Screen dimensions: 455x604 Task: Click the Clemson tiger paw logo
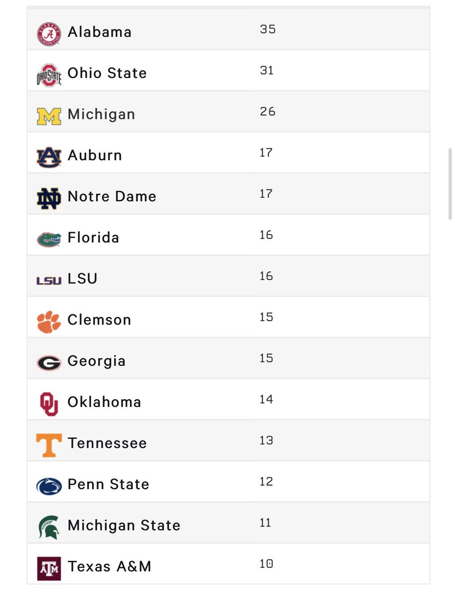[49, 322]
